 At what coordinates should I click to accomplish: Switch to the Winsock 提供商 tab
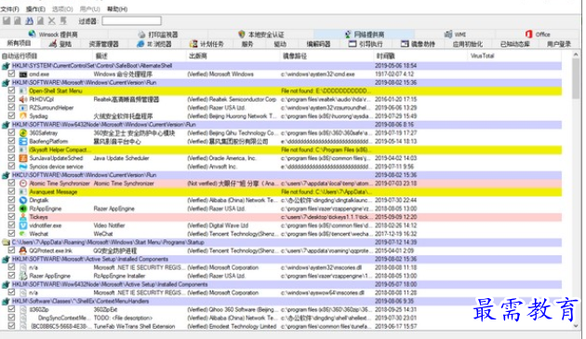pos(53,34)
